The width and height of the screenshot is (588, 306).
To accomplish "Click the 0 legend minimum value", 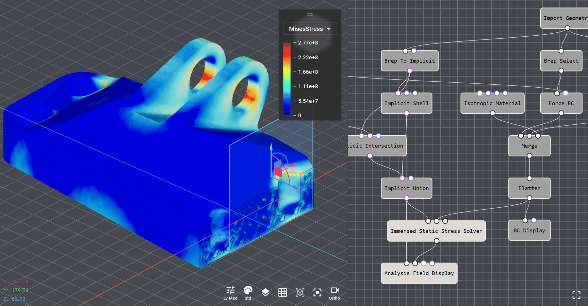I will (x=300, y=115).
